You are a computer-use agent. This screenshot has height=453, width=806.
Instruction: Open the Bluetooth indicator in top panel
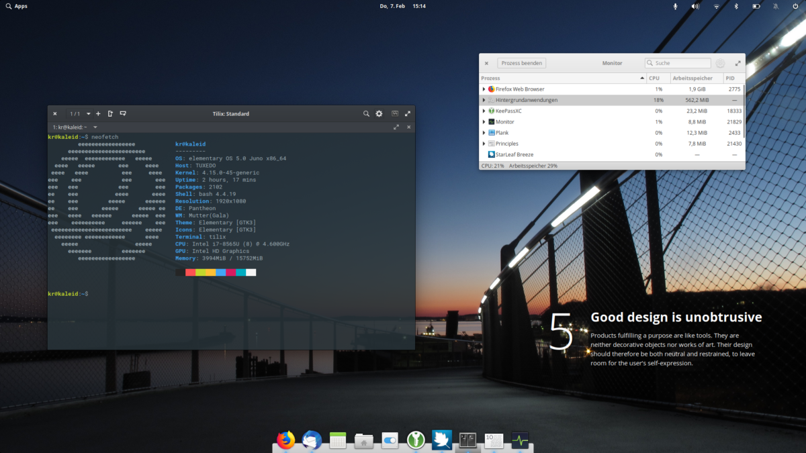point(736,6)
